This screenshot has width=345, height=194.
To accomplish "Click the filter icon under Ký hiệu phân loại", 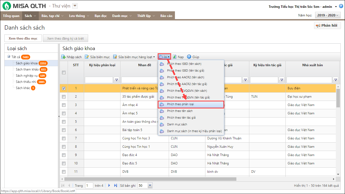I will 116,80.
